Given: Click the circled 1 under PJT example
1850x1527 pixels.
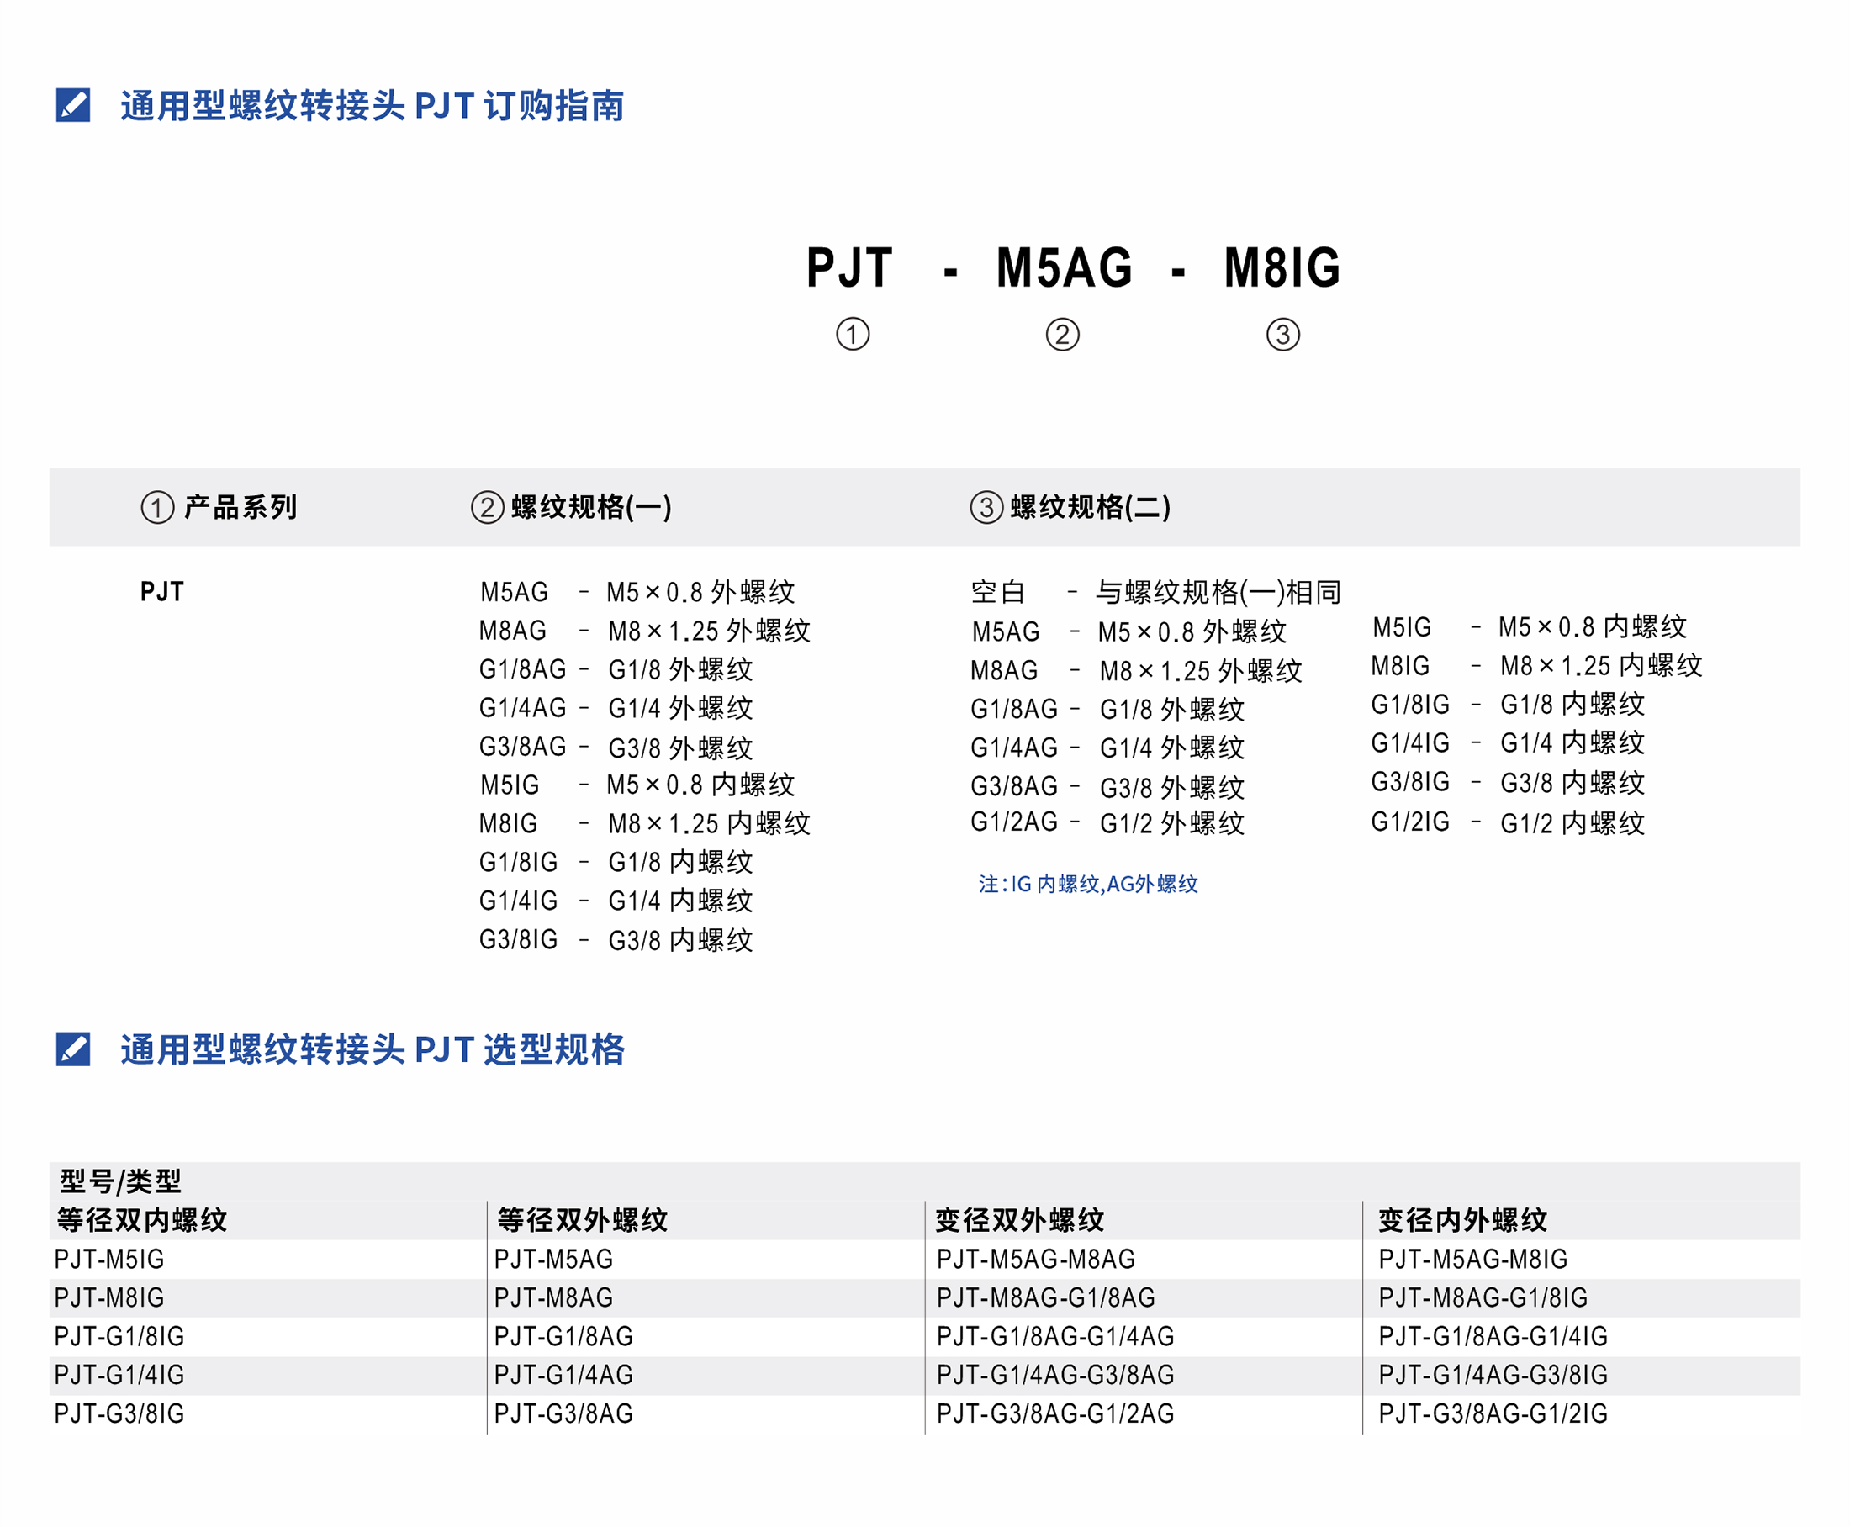Looking at the screenshot, I should [x=853, y=335].
